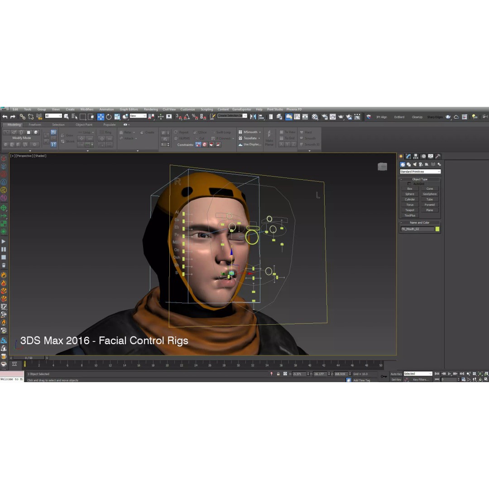The height and width of the screenshot is (489, 489).
Task: Open the Standard Primitives category dropdown
Action: 420,172
